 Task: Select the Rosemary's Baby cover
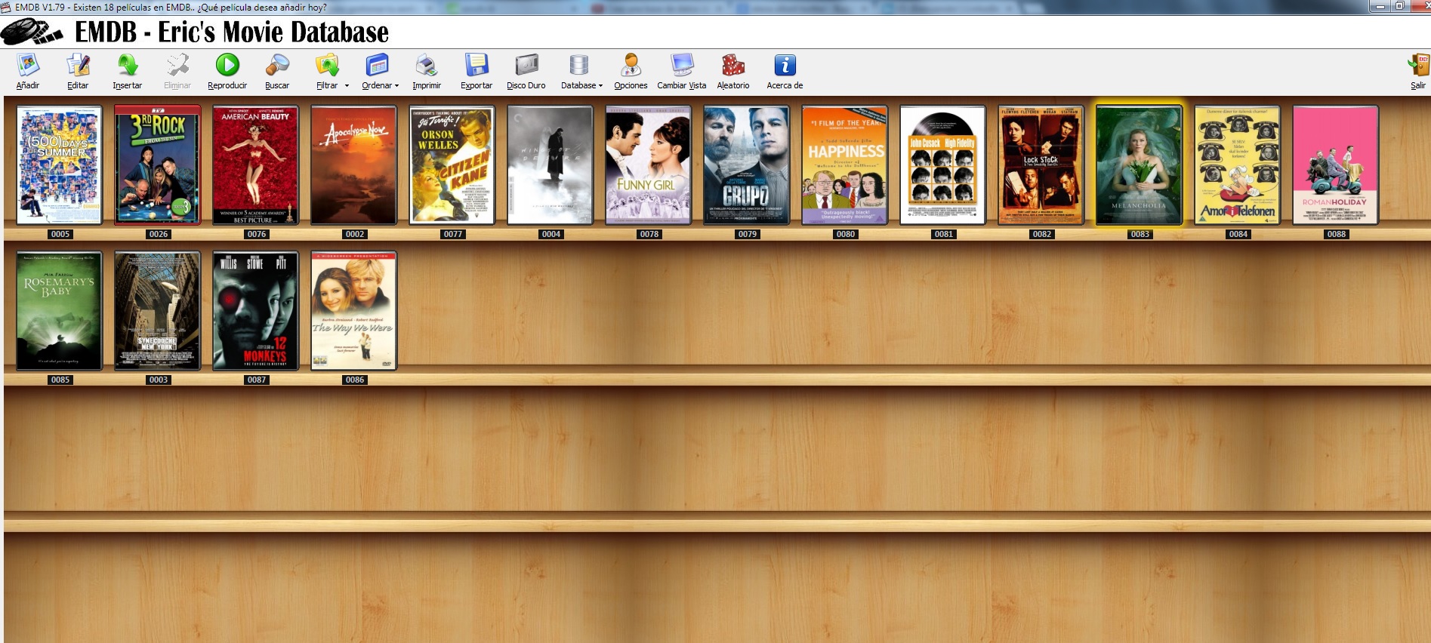pyautogui.click(x=60, y=310)
